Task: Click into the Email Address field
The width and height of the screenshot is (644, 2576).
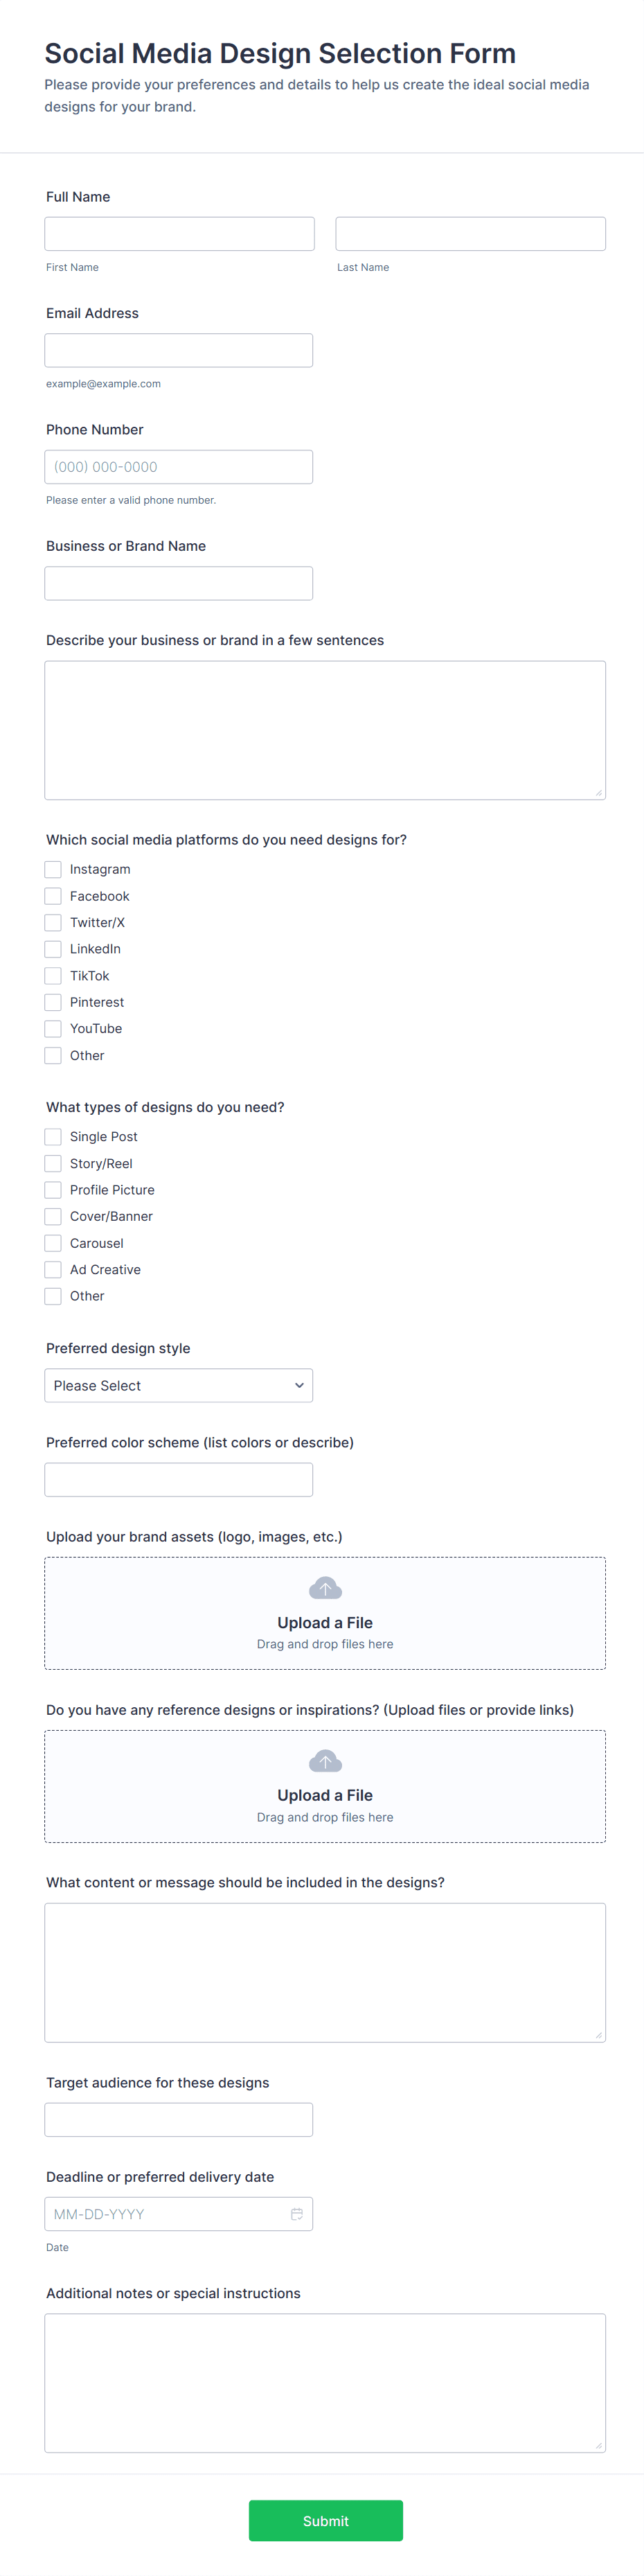Action: point(179,350)
